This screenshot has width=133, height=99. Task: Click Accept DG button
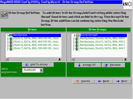click(x=88, y=65)
